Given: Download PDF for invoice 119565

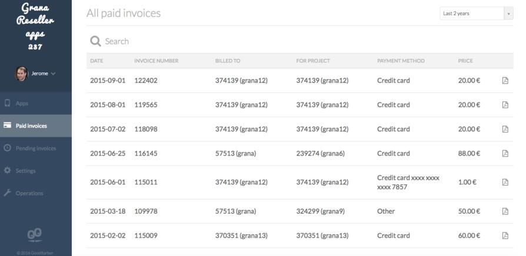Looking at the screenshot, I should 505,105.
